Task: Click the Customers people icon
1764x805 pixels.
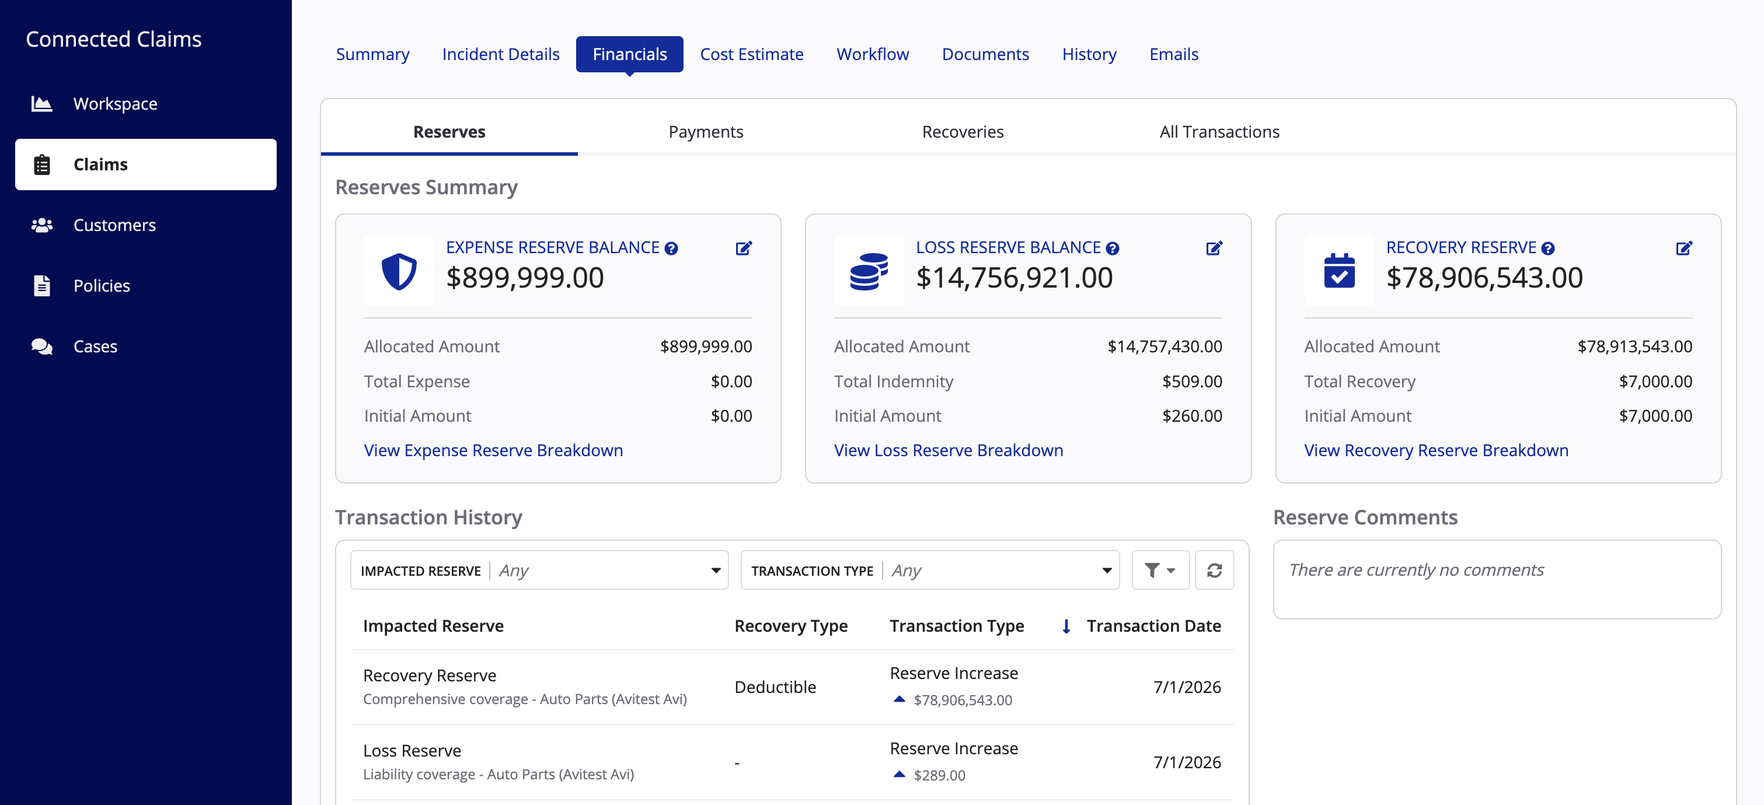Action: point(42,225)
